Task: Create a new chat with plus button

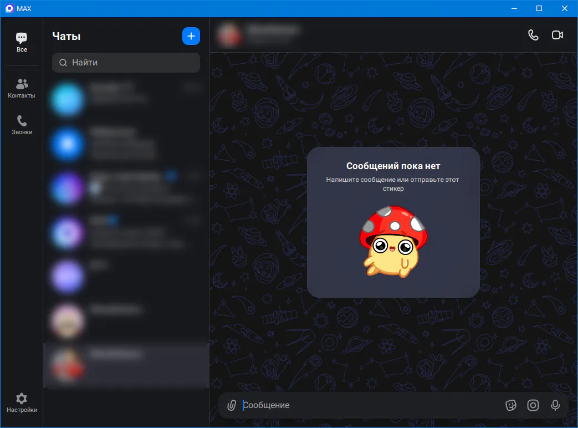Action: pos(191,36)
